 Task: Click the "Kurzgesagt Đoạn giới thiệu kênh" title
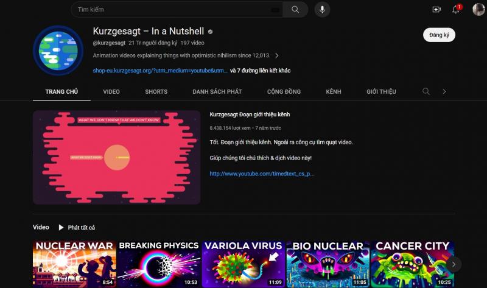(x=250, y=114)
